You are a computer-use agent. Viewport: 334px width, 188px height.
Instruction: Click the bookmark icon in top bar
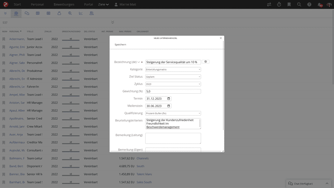[289, 4]
